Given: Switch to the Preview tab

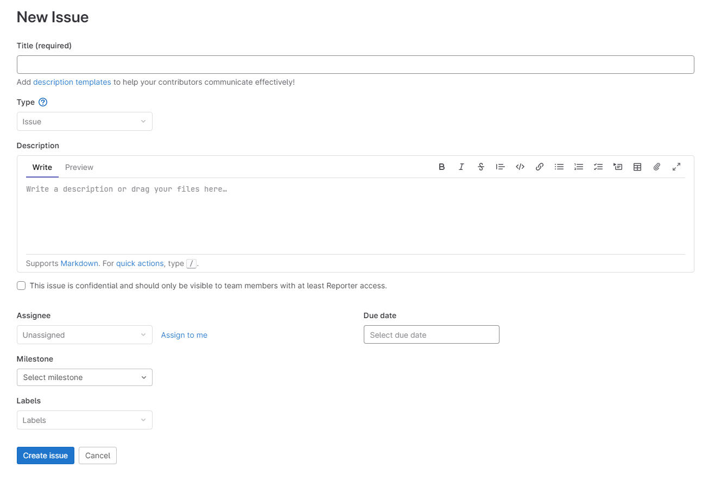Looking at the screenshot, I should (x=79, y=167).
